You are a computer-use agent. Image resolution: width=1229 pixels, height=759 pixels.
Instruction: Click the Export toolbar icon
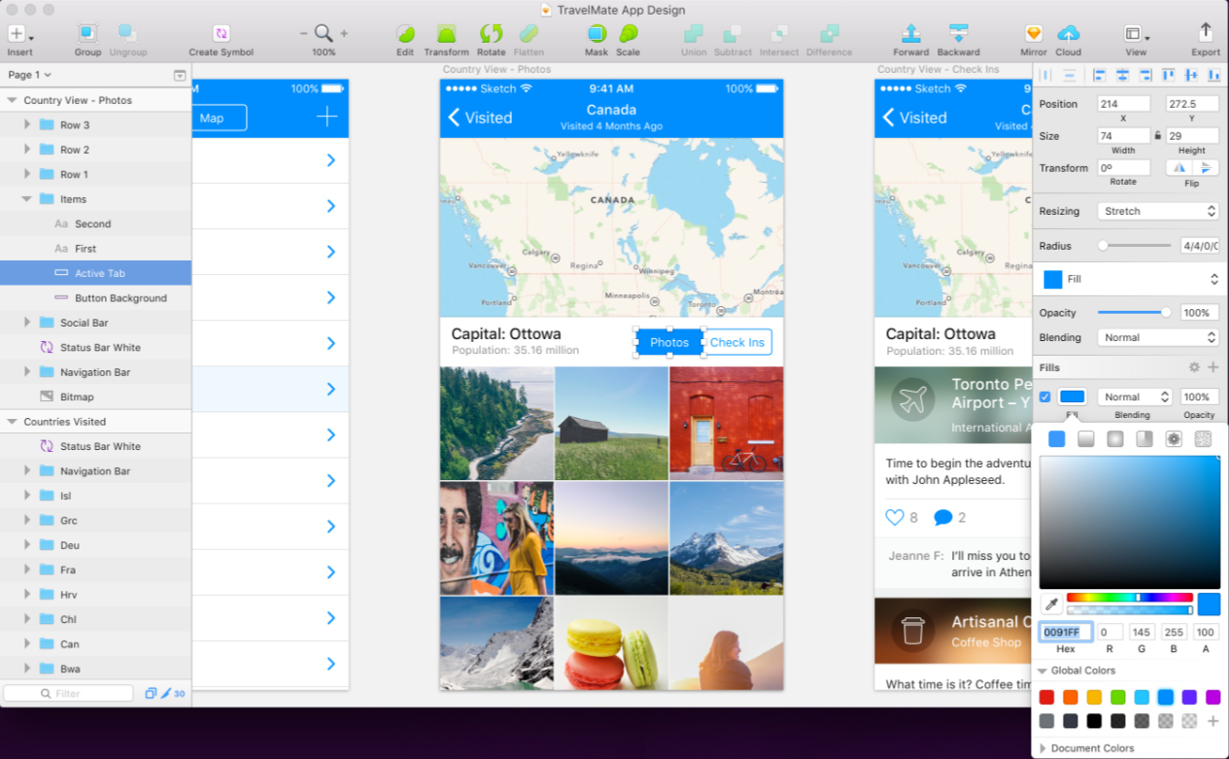(1206, 33)
